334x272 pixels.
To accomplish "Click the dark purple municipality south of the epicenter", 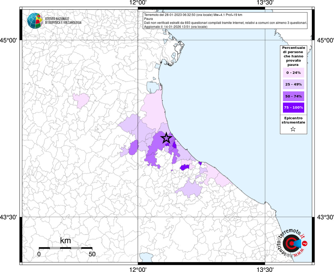I will point(184,167).
